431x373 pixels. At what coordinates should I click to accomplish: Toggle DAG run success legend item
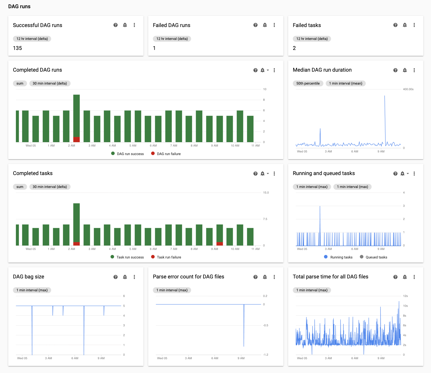127,154
